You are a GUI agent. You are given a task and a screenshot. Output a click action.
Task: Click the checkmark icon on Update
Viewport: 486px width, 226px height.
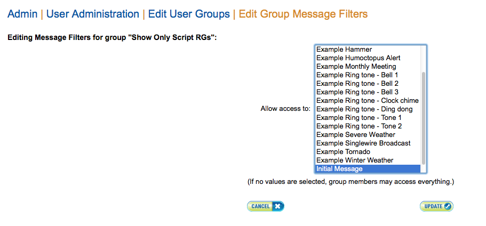447,206
